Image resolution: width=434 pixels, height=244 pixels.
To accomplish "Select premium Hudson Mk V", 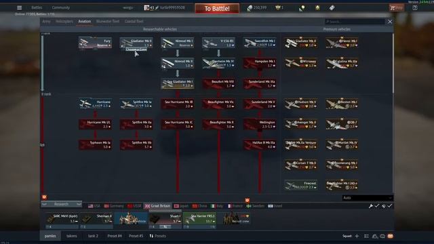I will point(301,104).
